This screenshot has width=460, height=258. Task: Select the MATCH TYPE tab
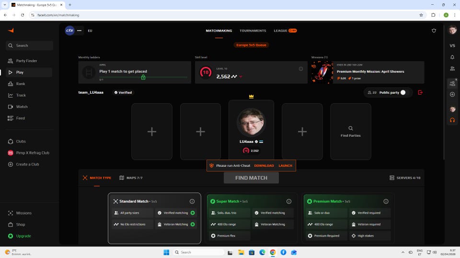point(97,178)
